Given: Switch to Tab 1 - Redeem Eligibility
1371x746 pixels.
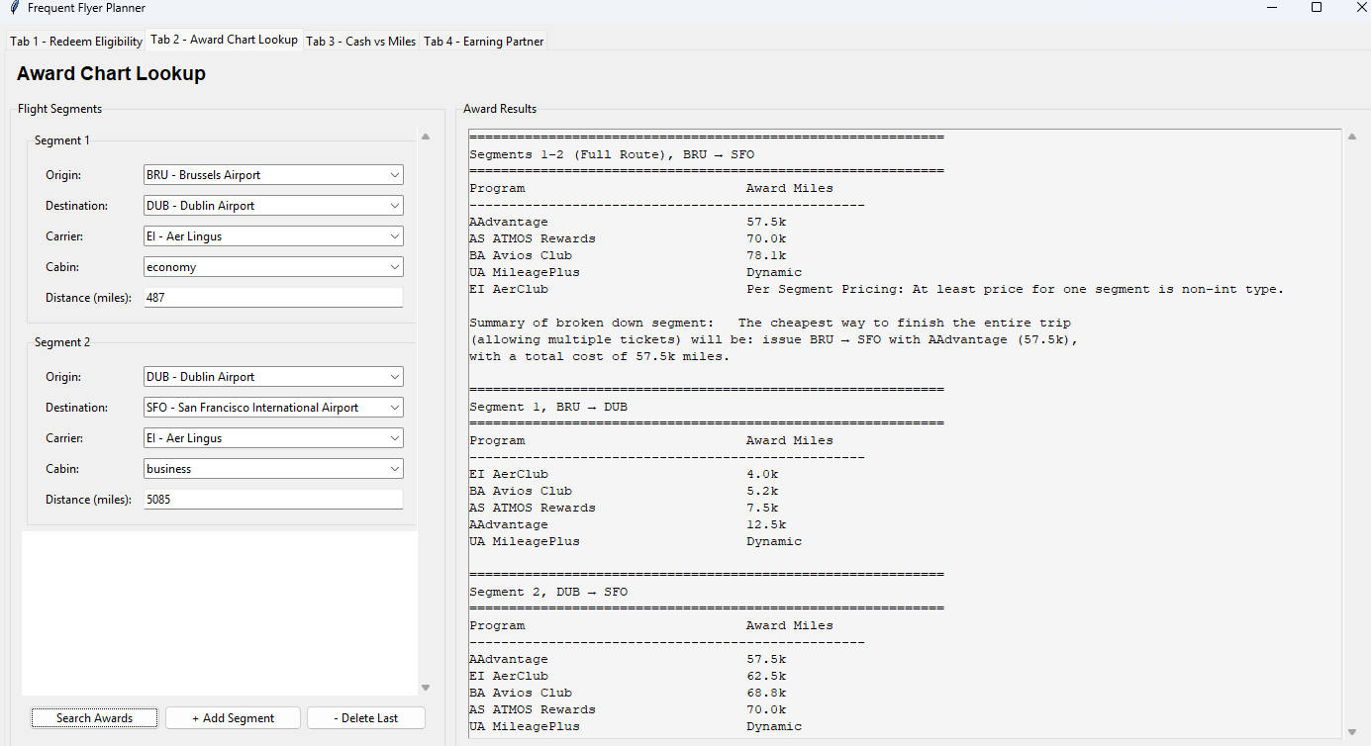Looking at the screenshot, I should tap(76, 42).
